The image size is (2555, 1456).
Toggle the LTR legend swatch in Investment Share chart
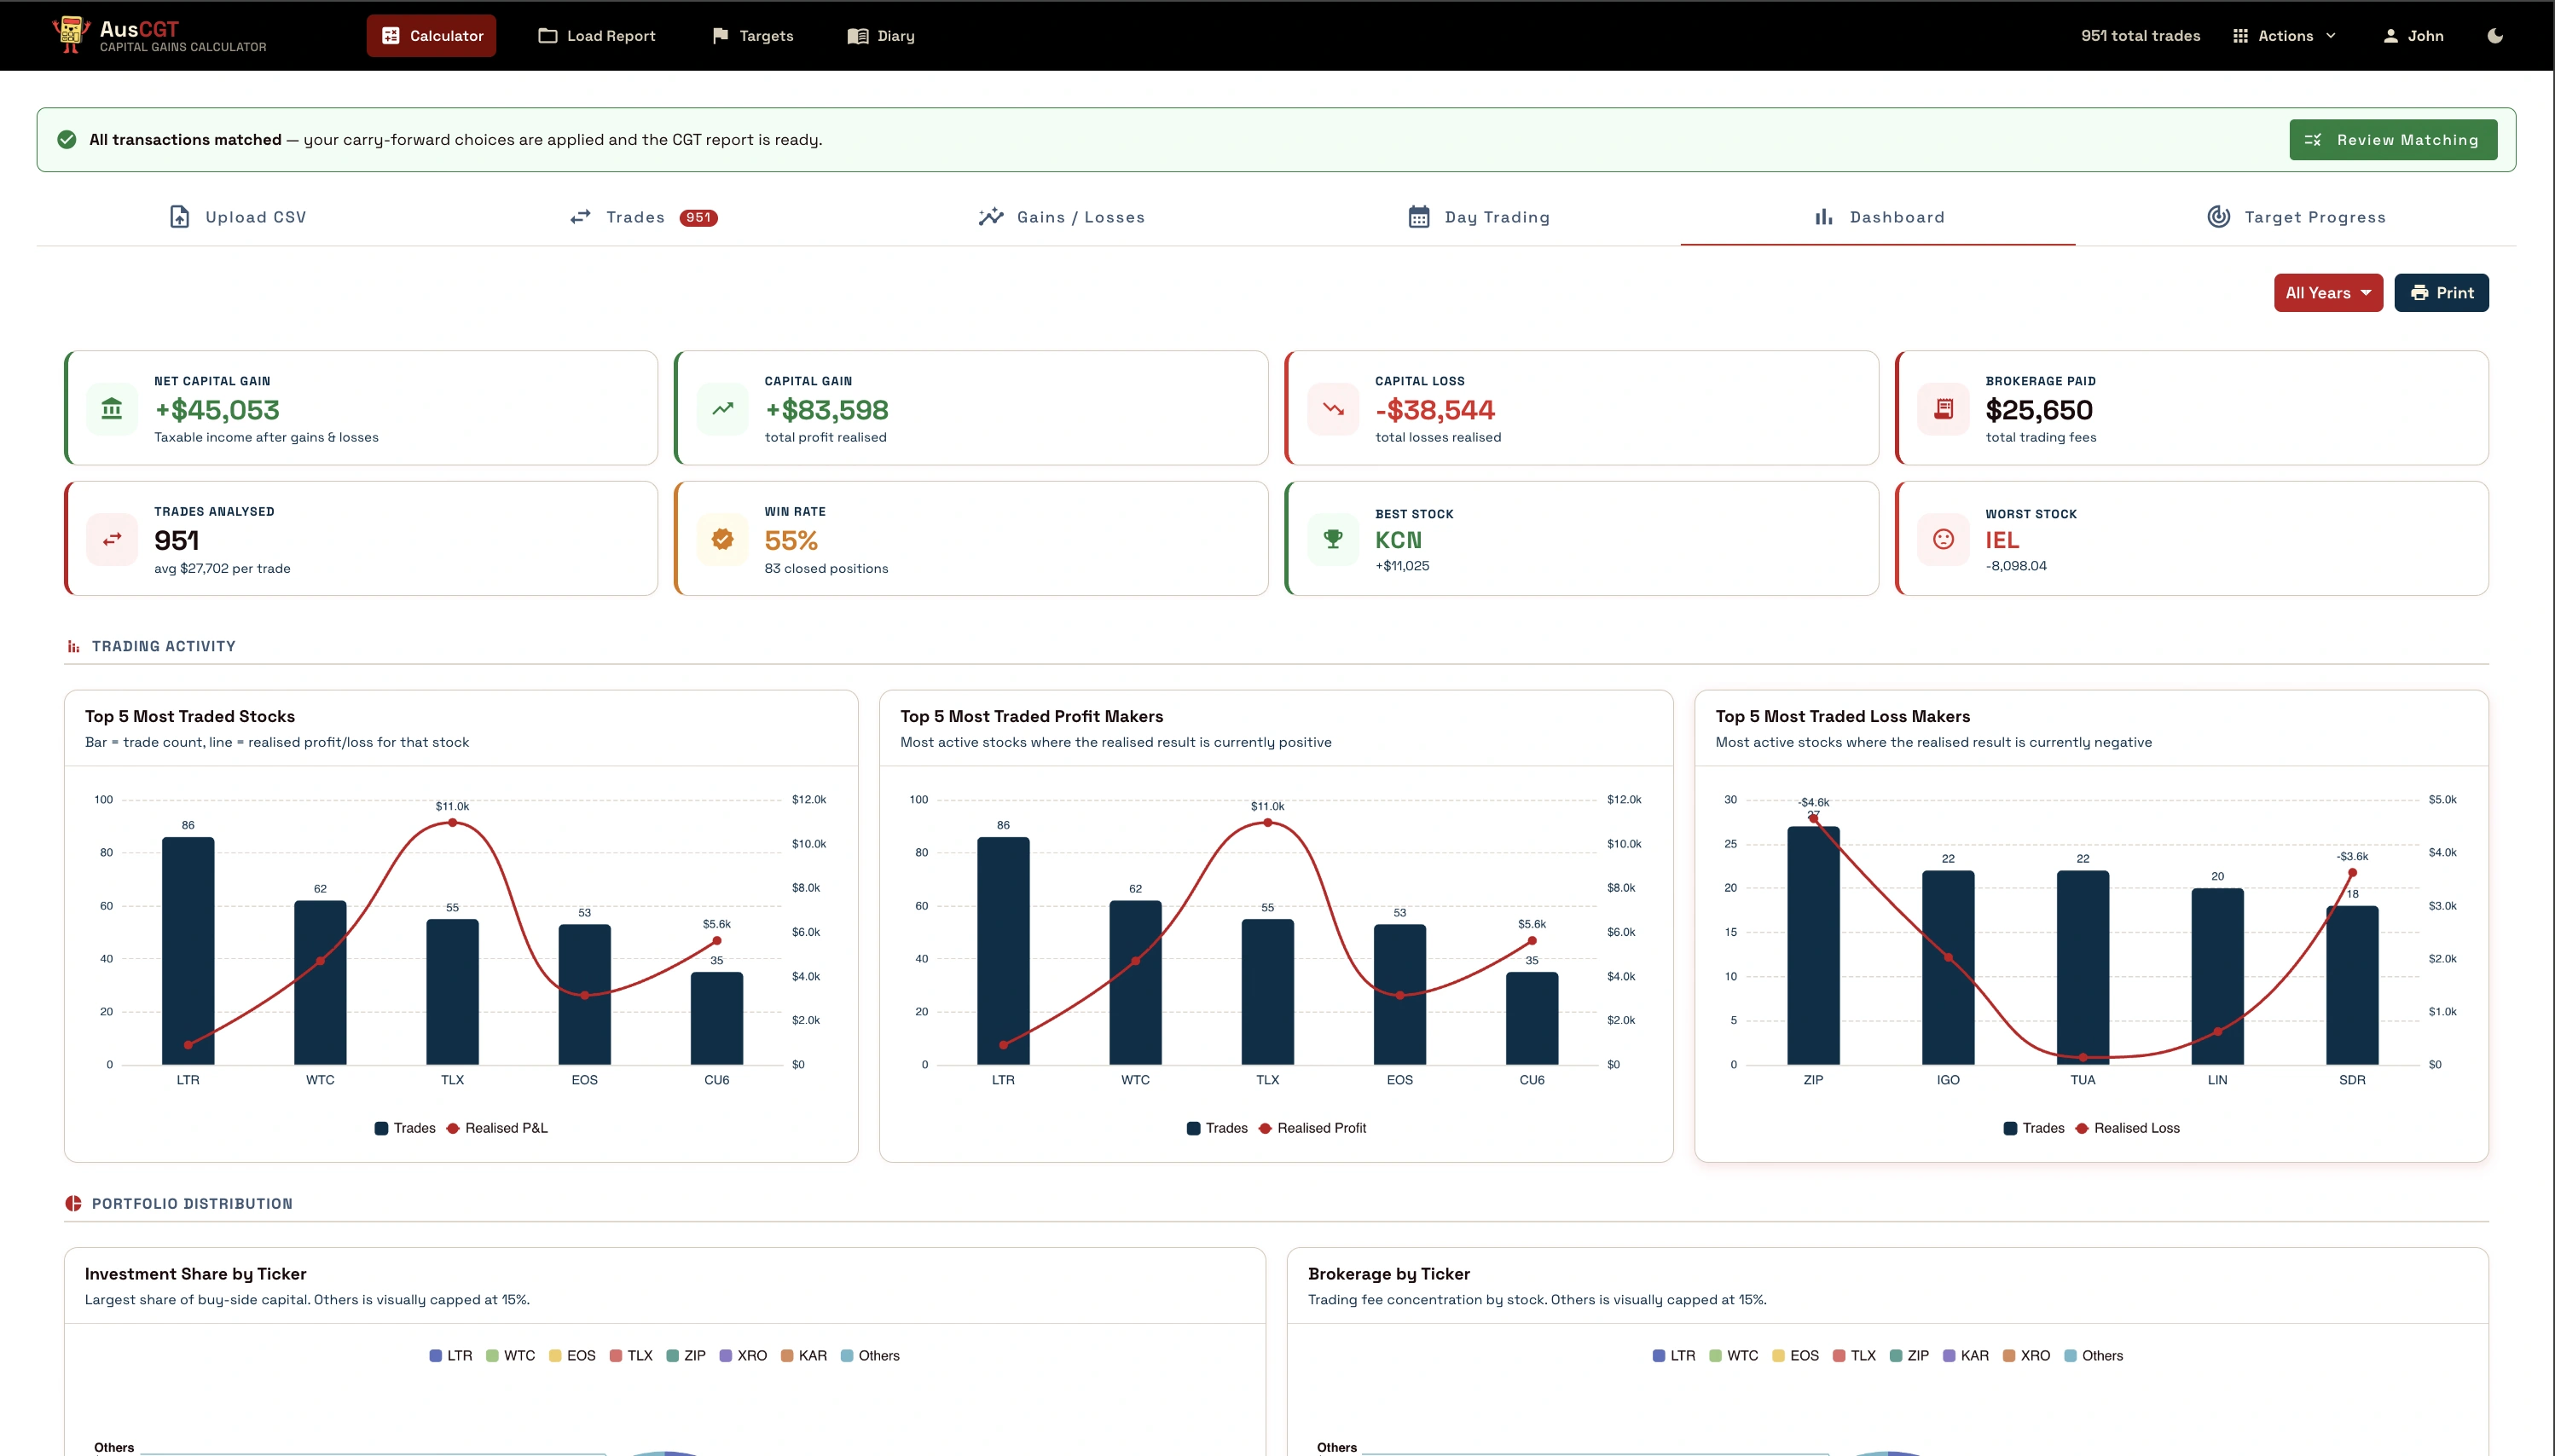(436, 1356)
